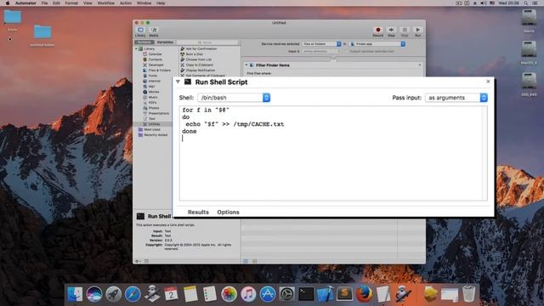544x306 pixels.
Task: Open the Input is dropdown
Action: click(321, 51)
